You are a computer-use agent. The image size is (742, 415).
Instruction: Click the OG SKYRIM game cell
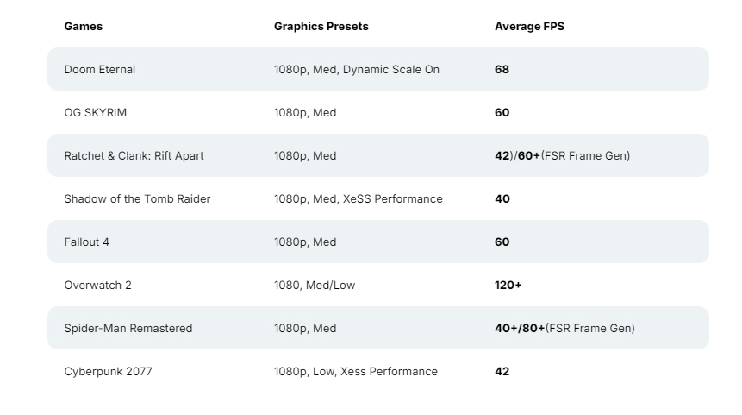[x=95, y=112]
